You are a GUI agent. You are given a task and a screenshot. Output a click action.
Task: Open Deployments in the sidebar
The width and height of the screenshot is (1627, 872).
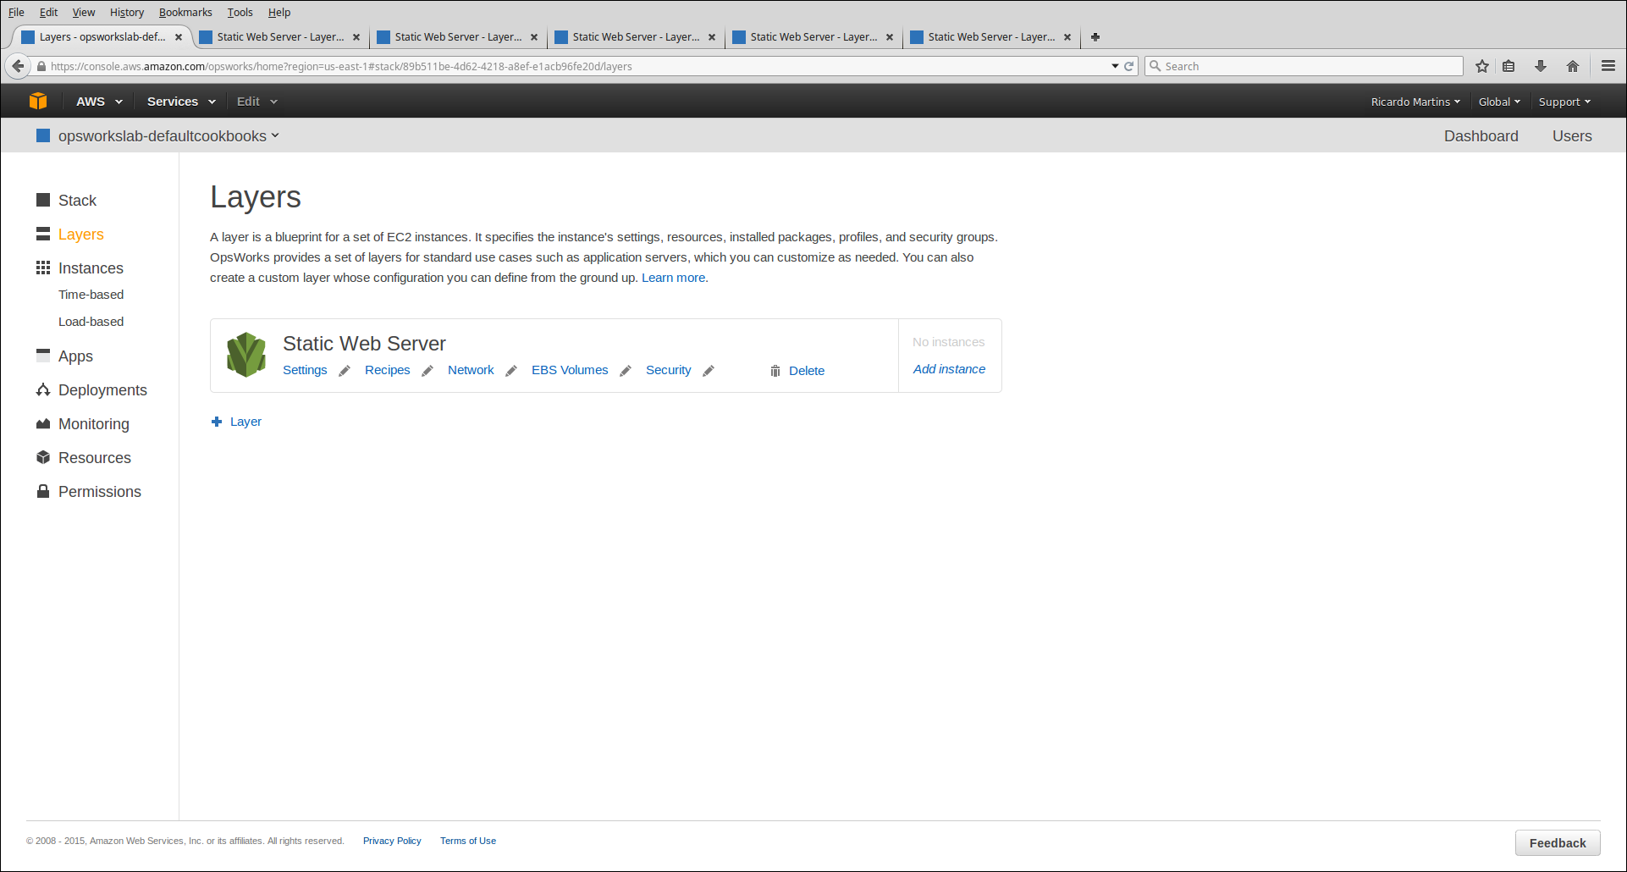coord(102,390)
